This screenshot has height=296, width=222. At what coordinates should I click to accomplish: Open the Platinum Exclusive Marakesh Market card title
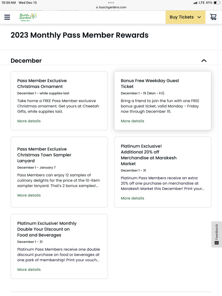point(149,155)
